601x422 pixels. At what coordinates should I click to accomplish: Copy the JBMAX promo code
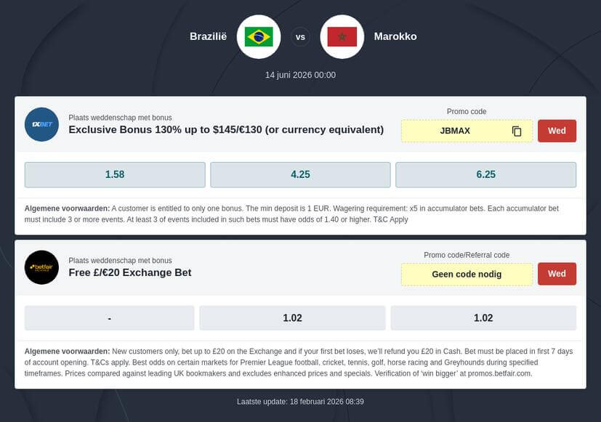pos(517,131)
